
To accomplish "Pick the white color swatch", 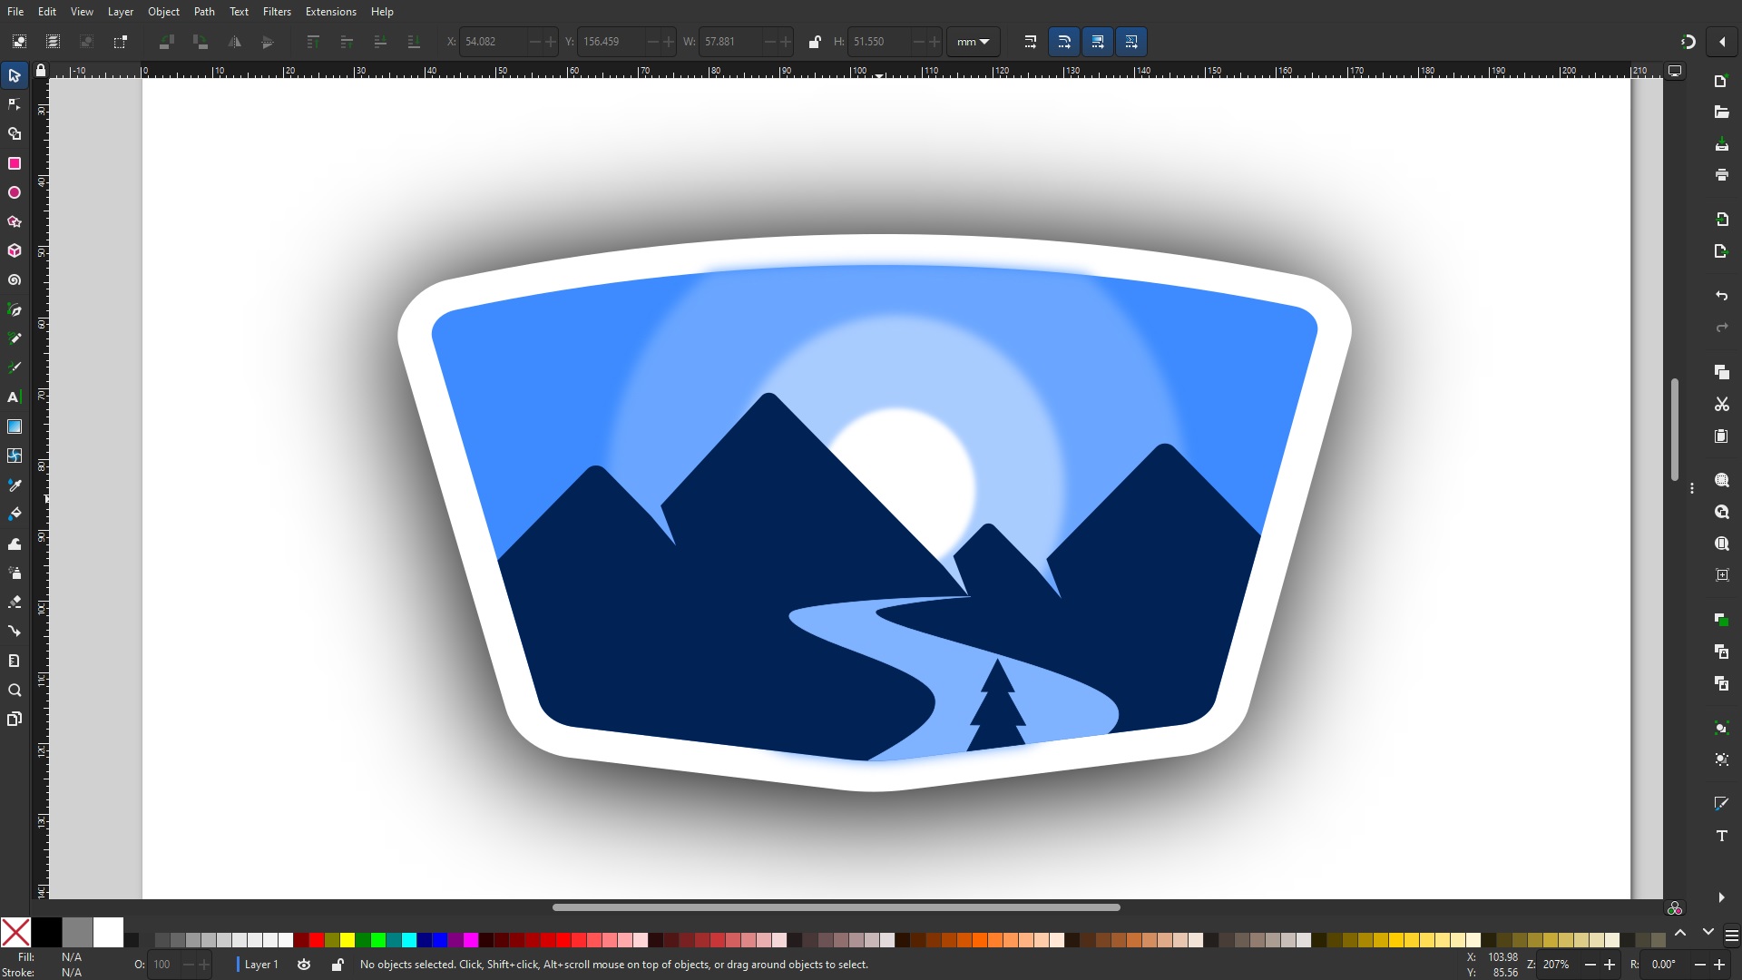I will [x=108, y=932].
